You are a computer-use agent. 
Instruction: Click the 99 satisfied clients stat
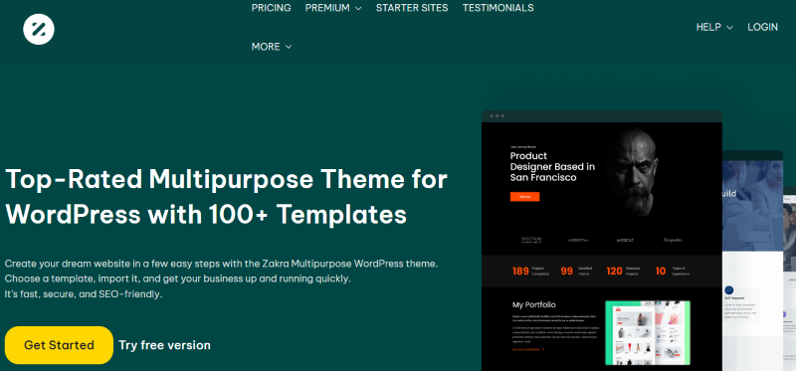(x=576, y=271)
